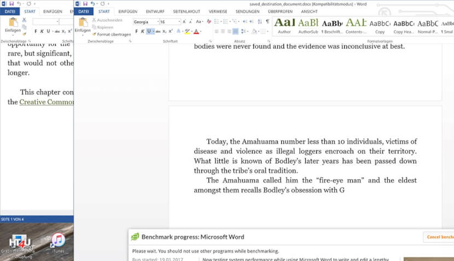Switch to the ENTWURF ribbon tab
Image resolution: width=454 pixels, height=261 pixels.
pyautogui.click(x=155, y=11)
